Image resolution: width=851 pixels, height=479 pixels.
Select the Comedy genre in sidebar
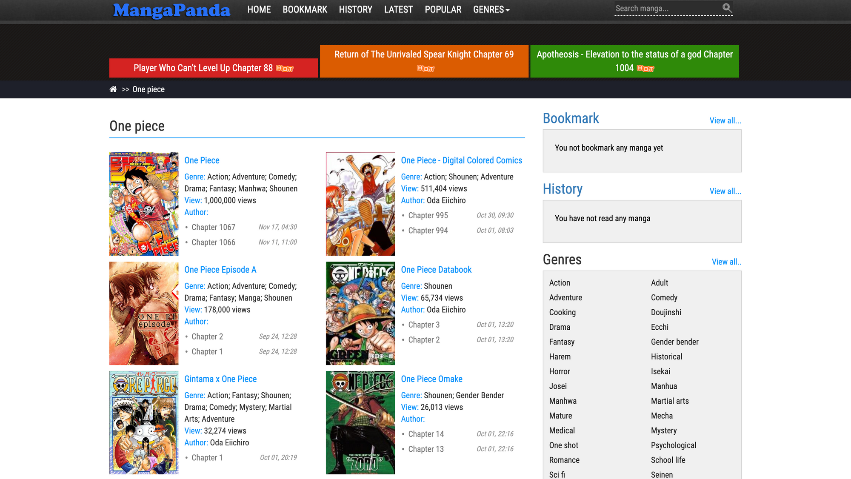(x=664, y=297)
